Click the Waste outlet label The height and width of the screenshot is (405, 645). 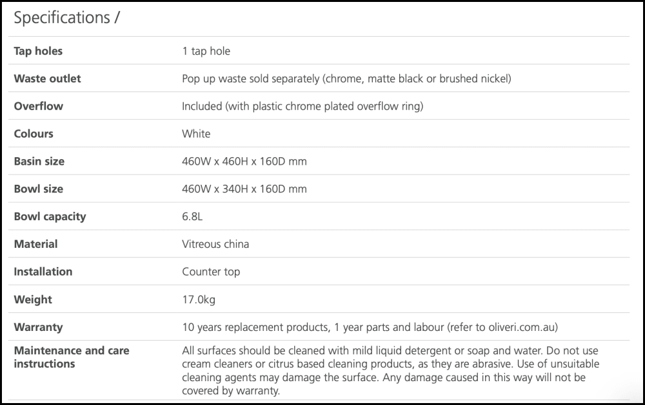tap(47, 79)
